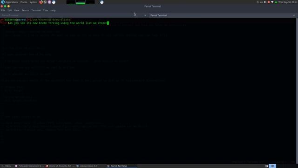This screenshot has height=168, width=298.
Task: Click the white-blue launcher after the purple icon
Action: (54, 2)
